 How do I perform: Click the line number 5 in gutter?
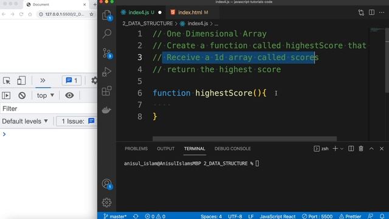pyautogui.click(x=140, y=81)
